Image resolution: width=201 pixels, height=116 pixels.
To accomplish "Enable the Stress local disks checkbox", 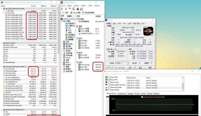I will (109, 87).
